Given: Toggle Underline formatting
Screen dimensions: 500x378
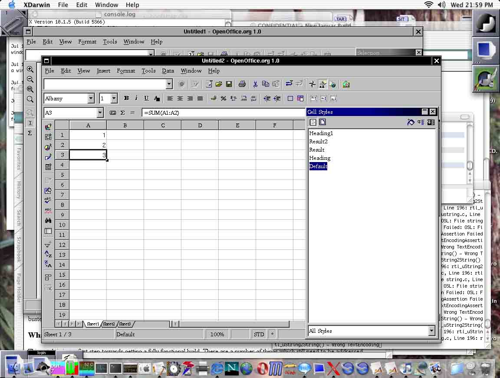Looking at the screenshot, I should [x=146, y=98].
